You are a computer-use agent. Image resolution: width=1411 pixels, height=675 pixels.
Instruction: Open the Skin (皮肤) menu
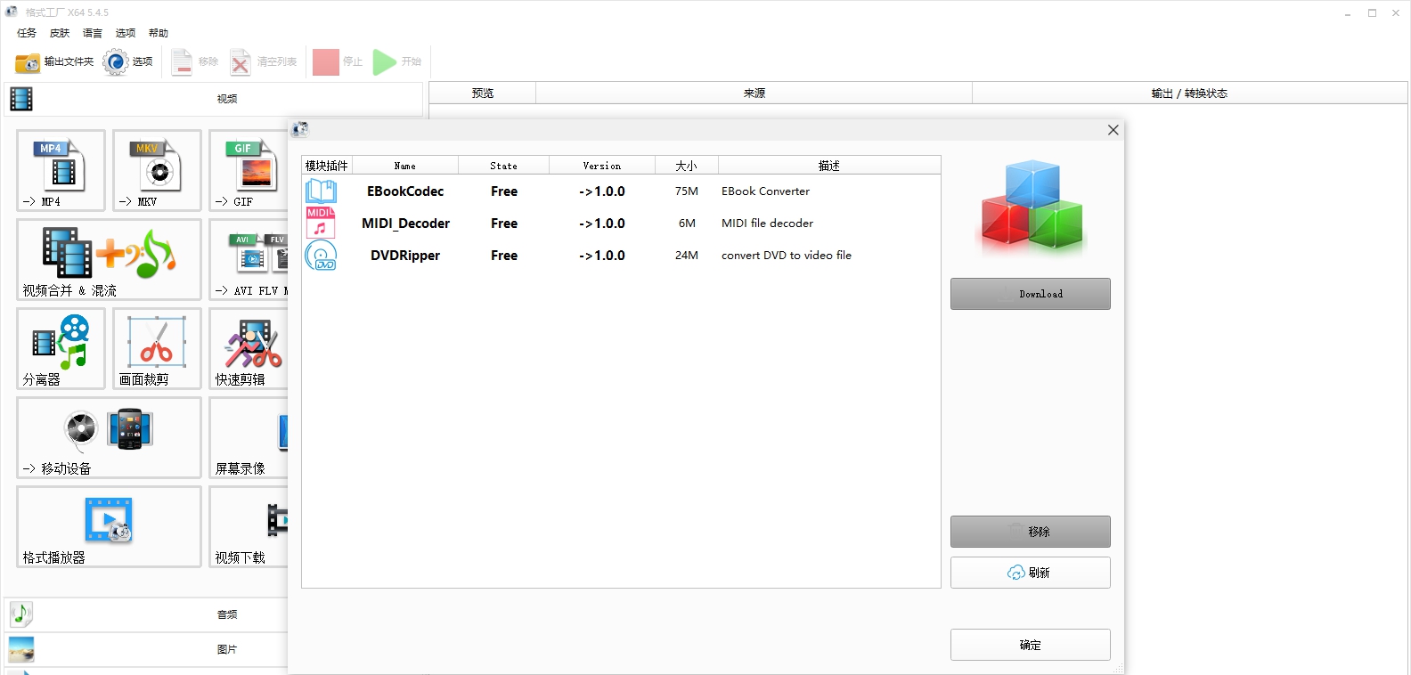60,33
